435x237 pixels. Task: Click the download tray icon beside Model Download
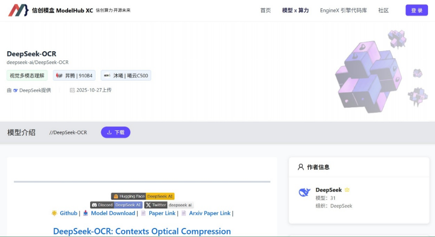point(85,213)
